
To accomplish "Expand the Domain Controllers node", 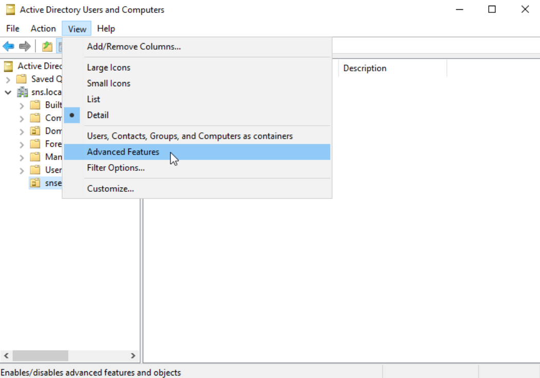I will pyautogui.click(x=22, y=132).
